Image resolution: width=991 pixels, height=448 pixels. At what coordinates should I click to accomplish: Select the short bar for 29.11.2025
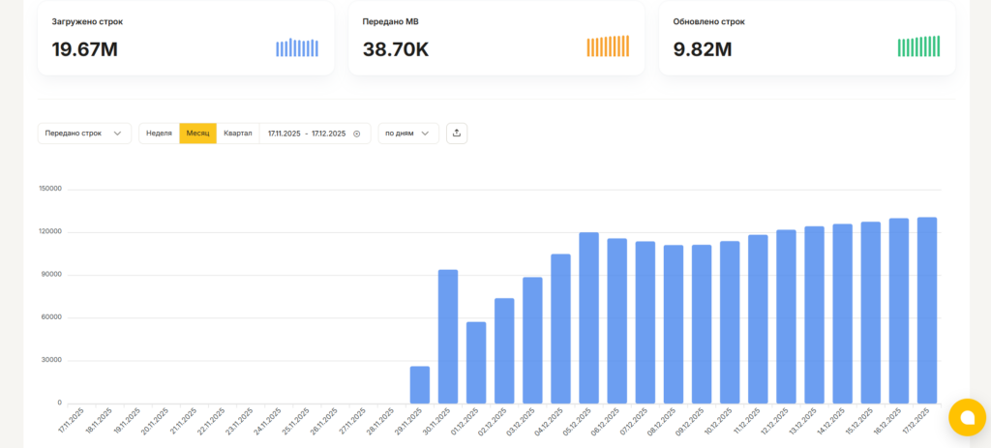(420, 384)
